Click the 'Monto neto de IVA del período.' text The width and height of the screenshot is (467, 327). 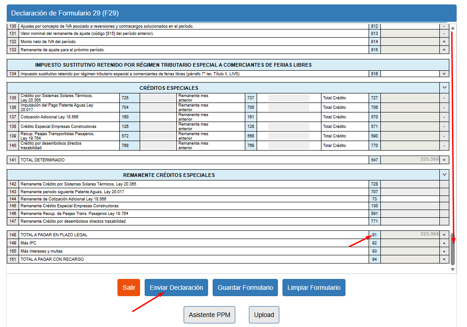(x=49, y=42)
